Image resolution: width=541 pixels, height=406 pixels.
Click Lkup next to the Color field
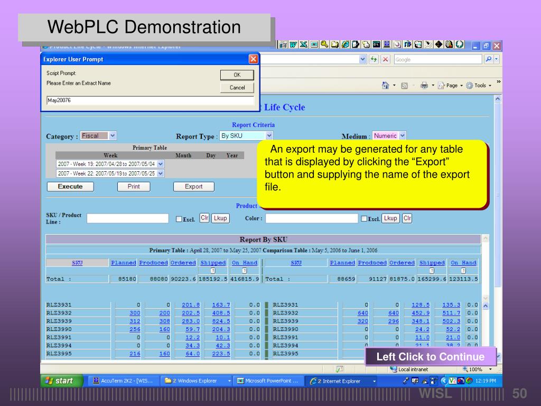[390, 218]
